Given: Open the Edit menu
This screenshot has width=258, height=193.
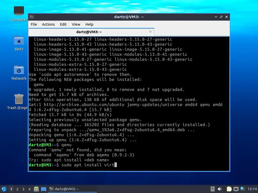Looking at the screenshot, I should (63, 24).
